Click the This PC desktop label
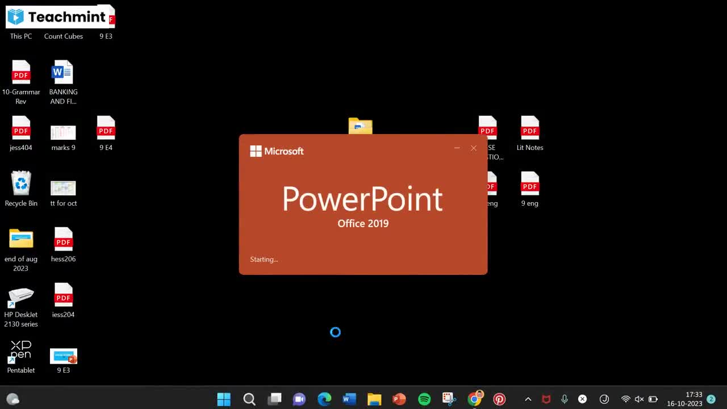This screenshot has height=409, width=727. pos(21,36)
